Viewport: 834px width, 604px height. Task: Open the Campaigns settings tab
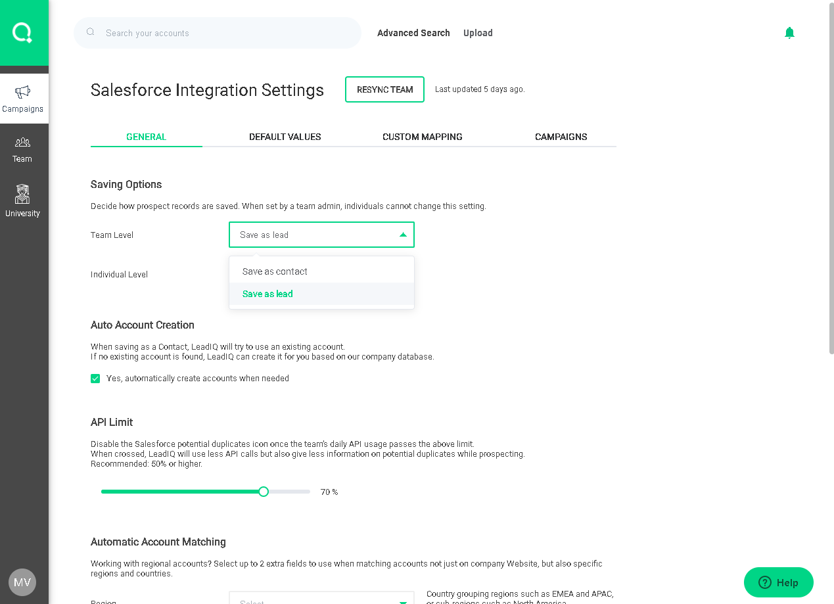pyautogui.click(x=561, y=137)
